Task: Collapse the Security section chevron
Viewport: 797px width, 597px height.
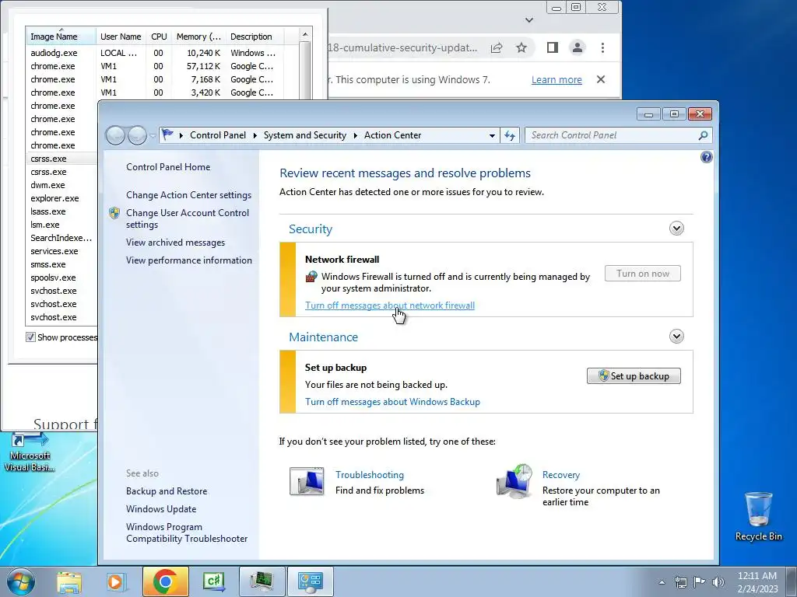Action: point(676,229)
